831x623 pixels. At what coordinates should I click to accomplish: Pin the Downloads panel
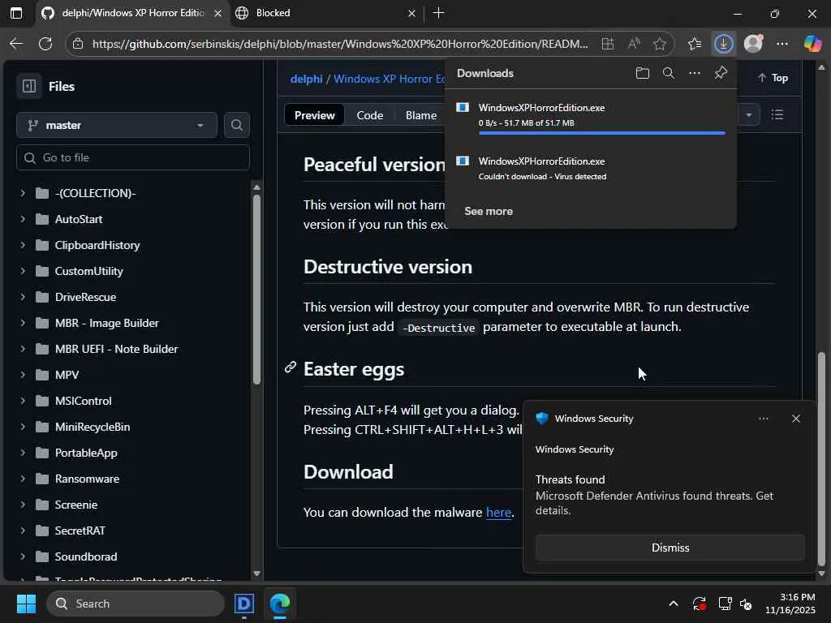pos(721,73)
